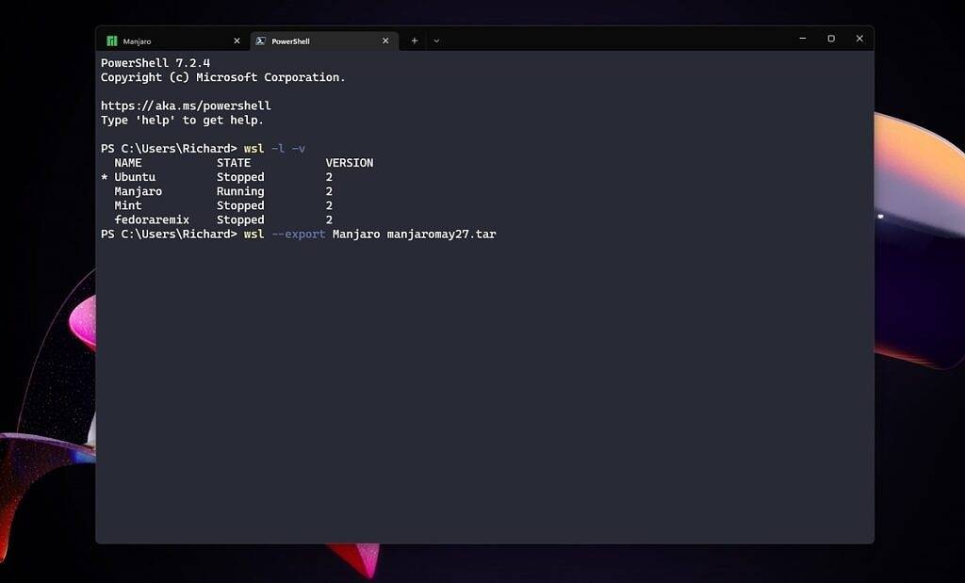Click the maximize icon in the title bar
Image resolution: width=965 pixels, height=583 pixels.
click(830, 39)
